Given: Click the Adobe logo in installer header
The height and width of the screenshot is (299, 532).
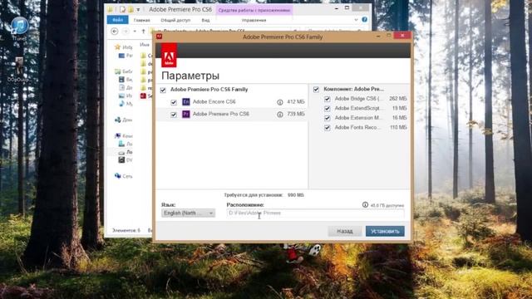Looking at the screenshot, I should click(169, 56).
